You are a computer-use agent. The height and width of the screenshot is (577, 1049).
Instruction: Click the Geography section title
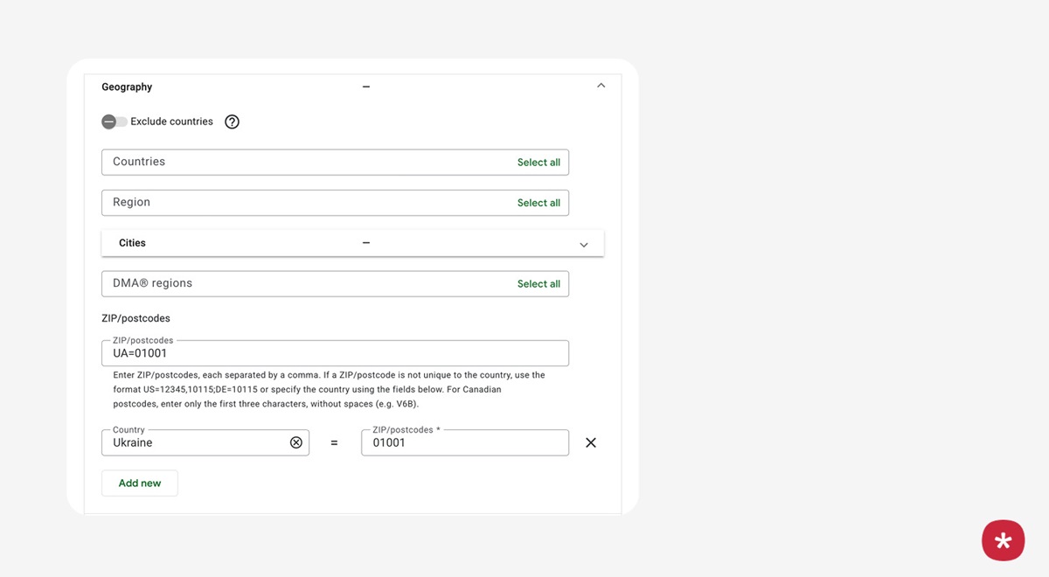tap(127, 87)
